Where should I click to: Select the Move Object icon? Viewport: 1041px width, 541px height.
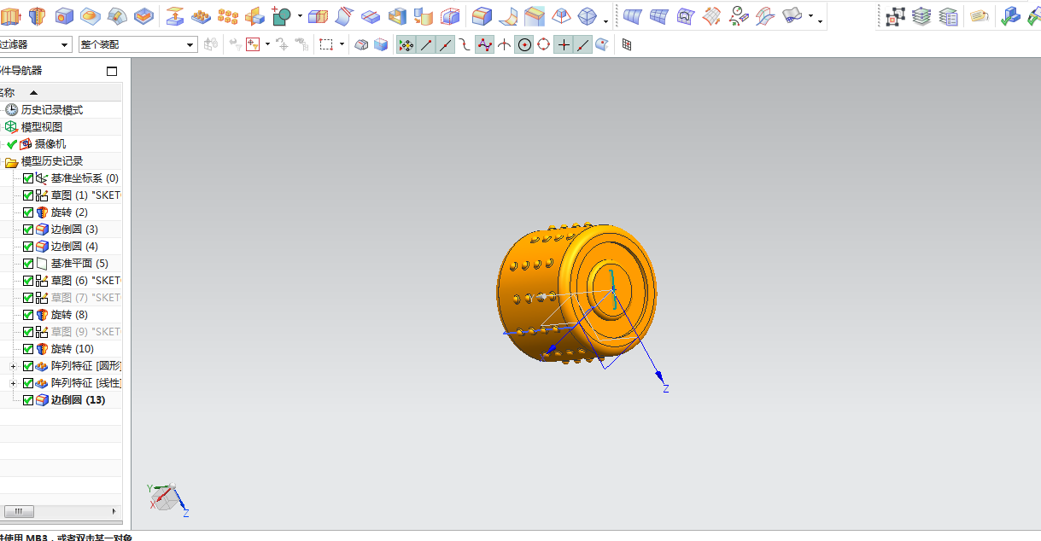coord(895,15)
